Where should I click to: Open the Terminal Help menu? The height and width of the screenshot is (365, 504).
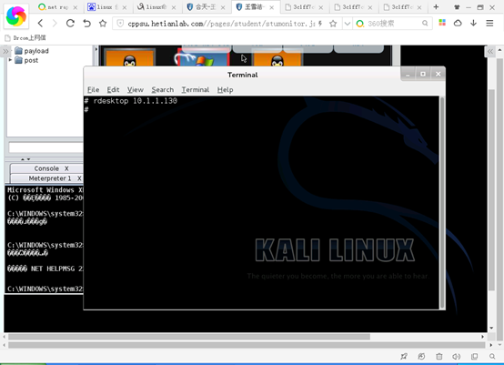coord(225,90)
